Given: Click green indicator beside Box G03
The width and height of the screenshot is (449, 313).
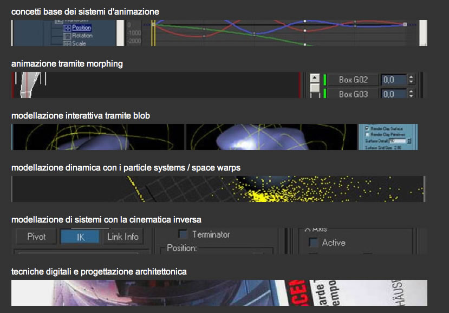Looking at the screenshot, I should tap(324, 94).
